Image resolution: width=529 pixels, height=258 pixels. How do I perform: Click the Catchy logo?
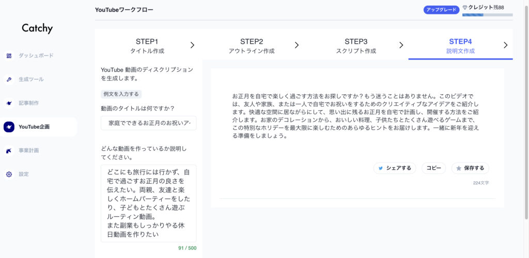coord(37,28)
